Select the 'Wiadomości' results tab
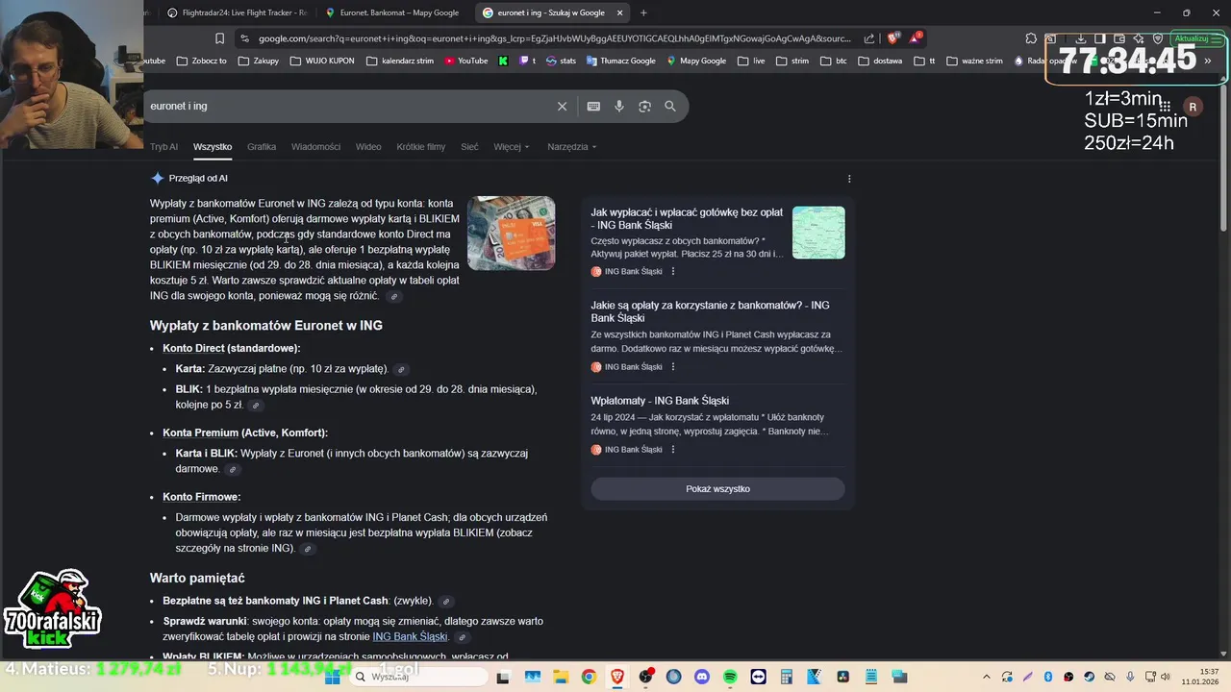 tap(315, 147)
